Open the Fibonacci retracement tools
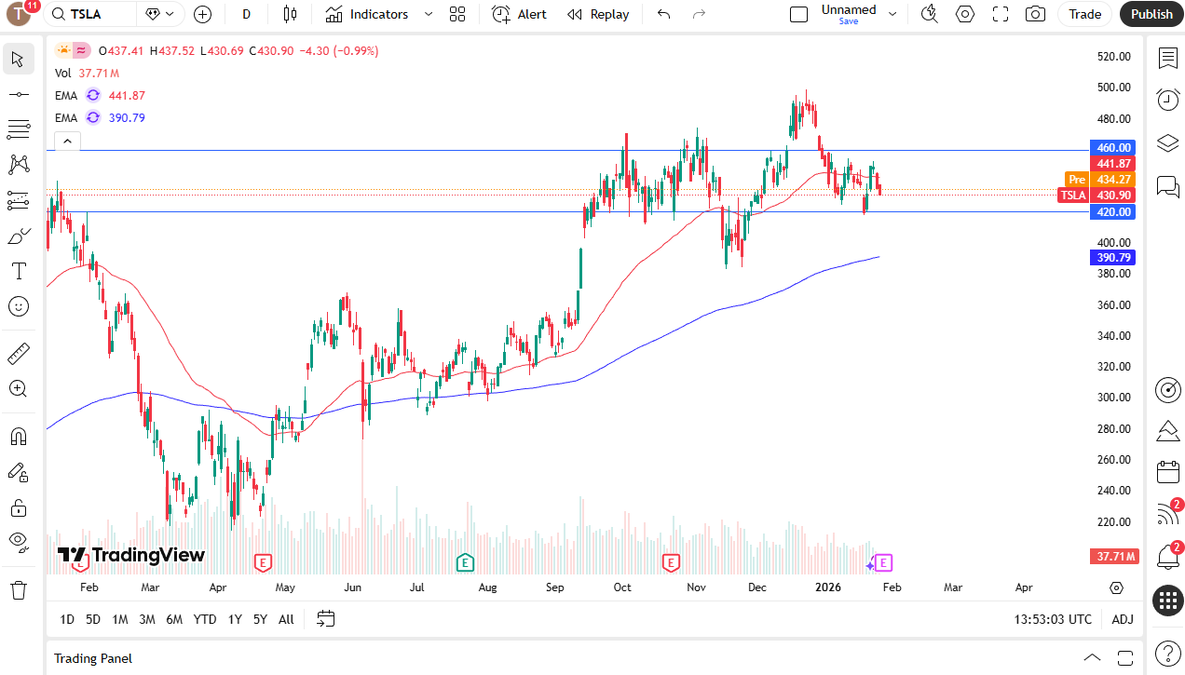This screenshot has width=1185, height=675. 18,128
